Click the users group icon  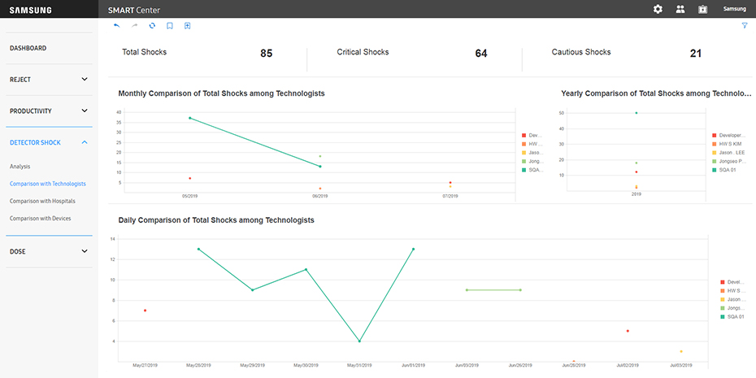pyautogui.click(x=680, y=9)
